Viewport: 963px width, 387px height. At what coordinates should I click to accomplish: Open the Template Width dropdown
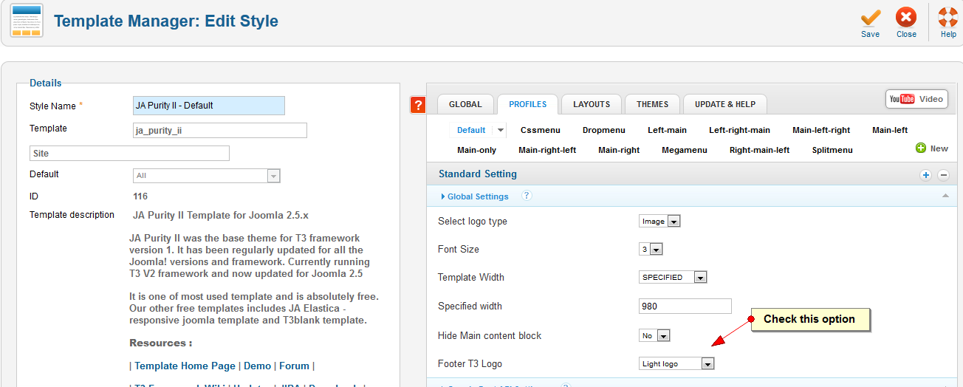(x=673, y=278)
